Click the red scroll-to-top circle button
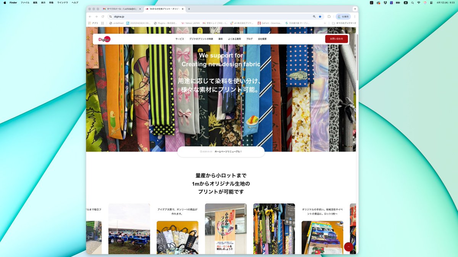The height and width of the screenshot is (257, 458). coord(349,247)
